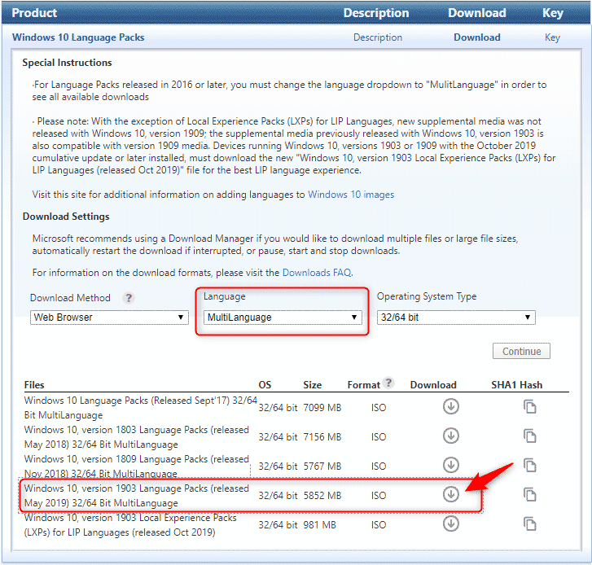
Task: Select the Download tab of the product row
Action: [477, 37]
